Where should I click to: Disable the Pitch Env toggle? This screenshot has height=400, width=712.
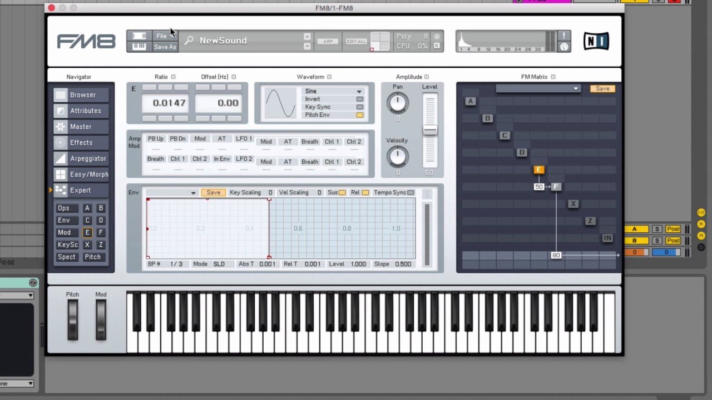(x=360, y=115)
